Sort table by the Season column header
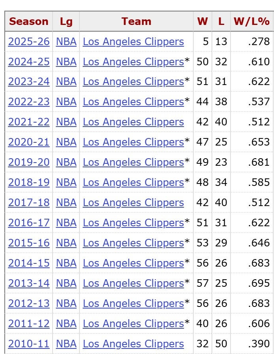 (28, 21)
